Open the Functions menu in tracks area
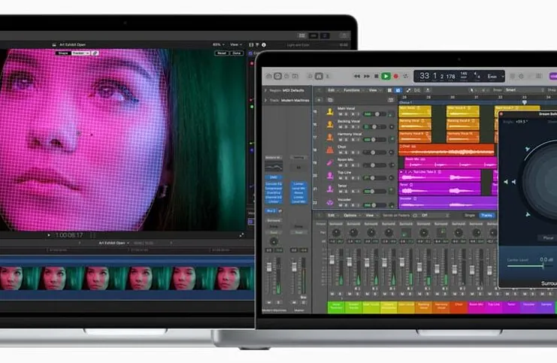Image resolution: width=557 pixels, height=363 pixels. click(353, 90)
